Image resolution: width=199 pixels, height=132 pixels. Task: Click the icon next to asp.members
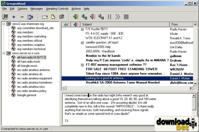pyautogui.click(x=13, y=32)
